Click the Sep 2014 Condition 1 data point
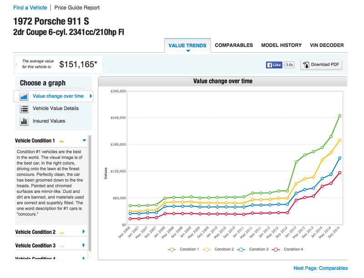This screenshot has height=278, width=364. (339, 116)
